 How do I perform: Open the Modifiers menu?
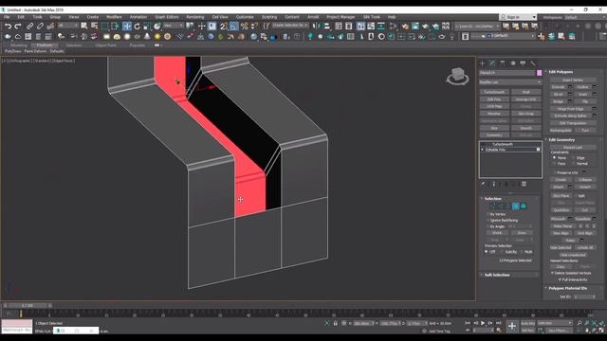tap(114, 17)
